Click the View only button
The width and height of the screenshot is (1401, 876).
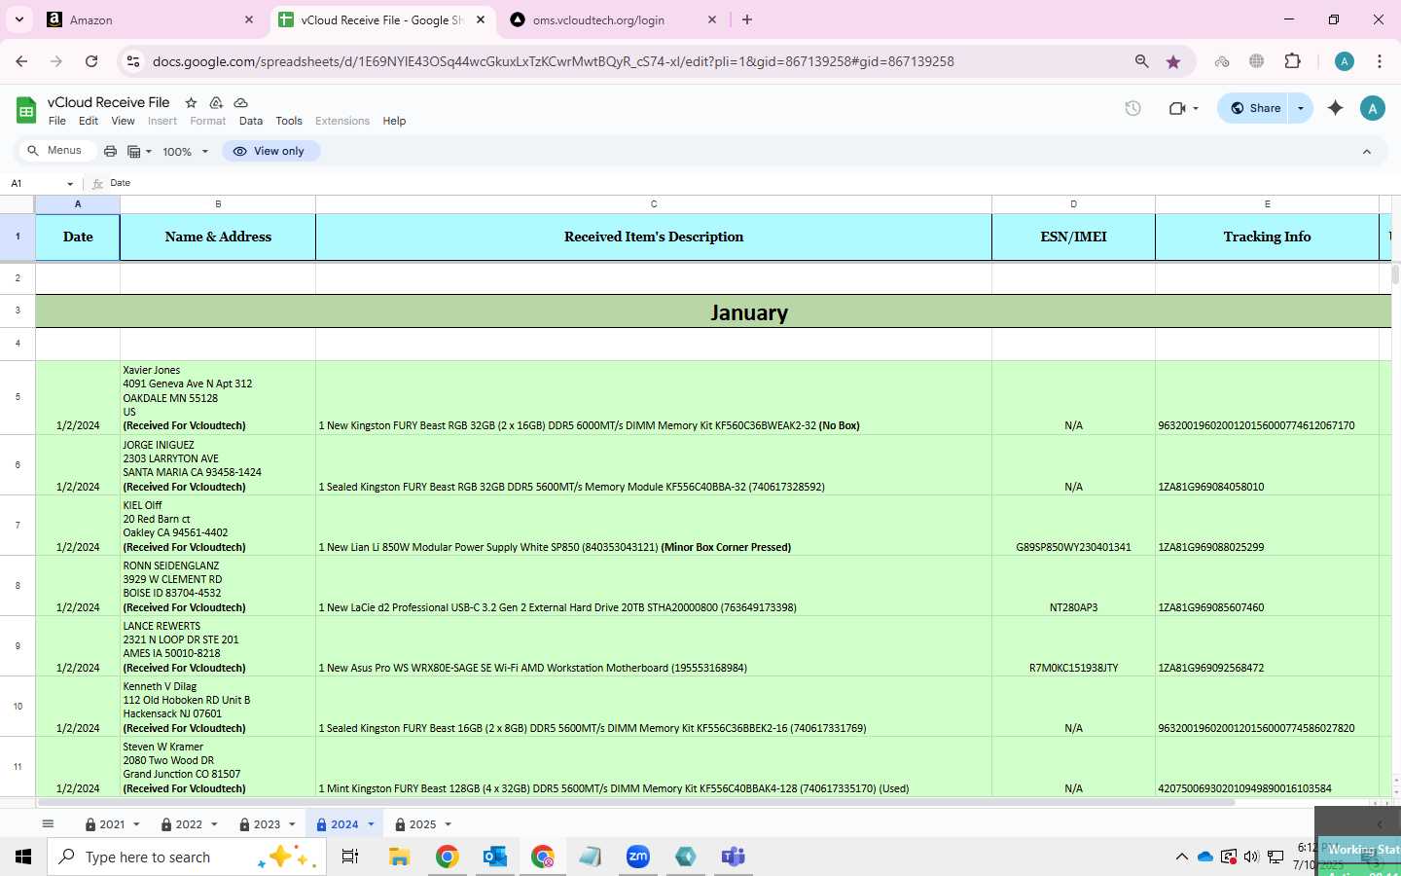click(269, 151)
